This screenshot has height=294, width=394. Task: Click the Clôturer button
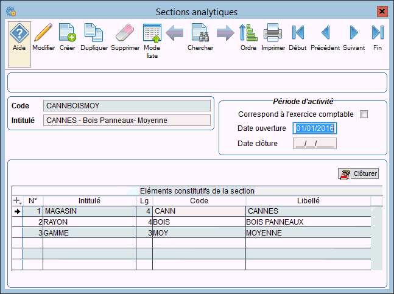[x=358, y=173]
